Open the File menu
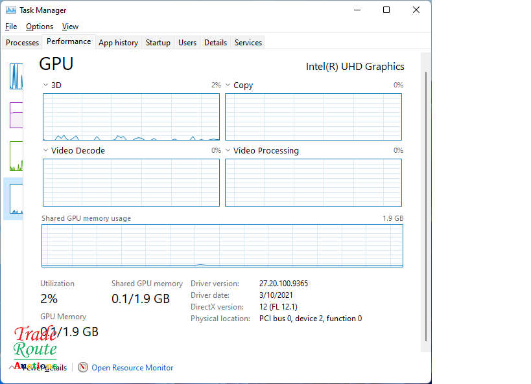 11,27
